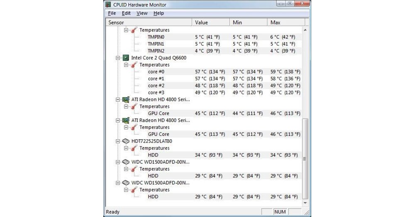The image size is (415, 217).
Task: Click core #2 value 48 °C (118 °F)
Action: pyautogui.click(x=210, y=85)
